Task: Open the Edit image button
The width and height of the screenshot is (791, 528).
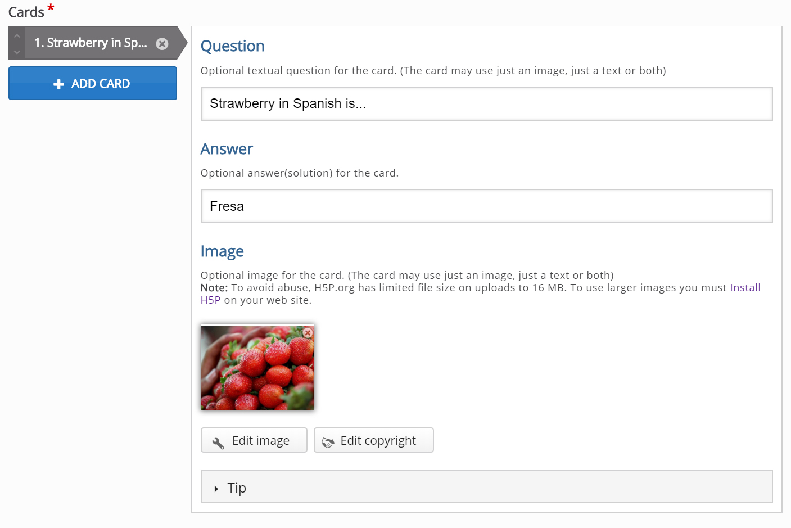Action: tap(254, 440)
